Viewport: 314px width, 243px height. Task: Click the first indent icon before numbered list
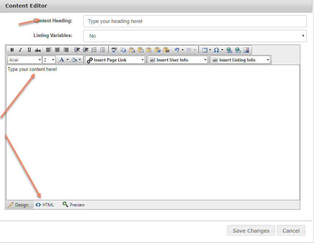pos(77,50)
